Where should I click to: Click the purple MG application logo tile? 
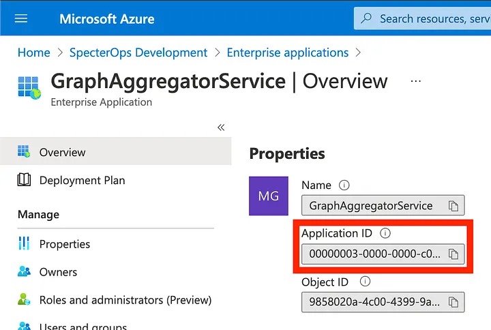click(269, 196)
